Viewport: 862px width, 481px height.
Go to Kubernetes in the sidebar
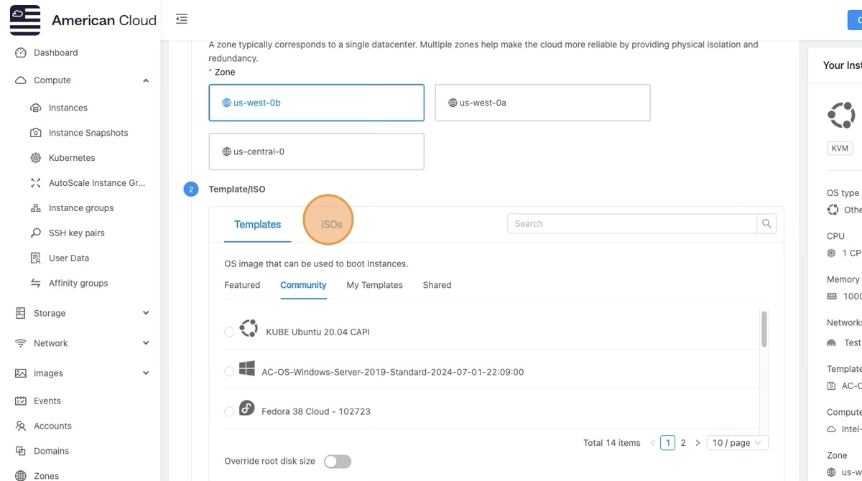(71, 158)
